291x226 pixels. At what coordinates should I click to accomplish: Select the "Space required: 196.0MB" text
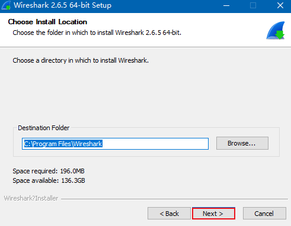click(49, 171)
